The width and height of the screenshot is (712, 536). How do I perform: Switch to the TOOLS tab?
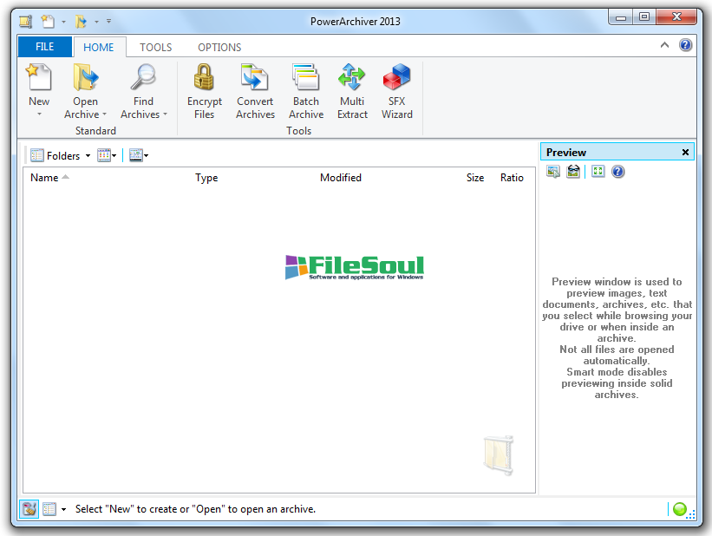coord(156,47)
